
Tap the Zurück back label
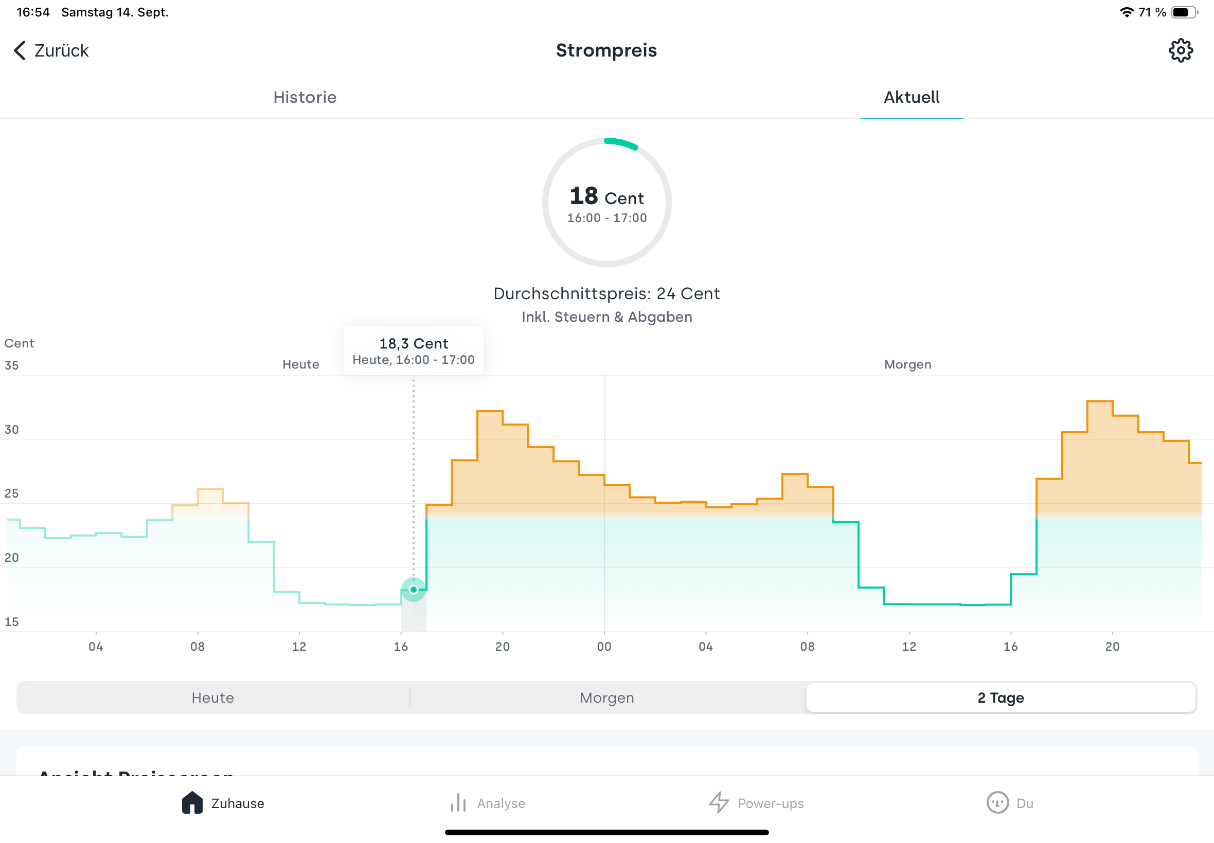[61, 51]
